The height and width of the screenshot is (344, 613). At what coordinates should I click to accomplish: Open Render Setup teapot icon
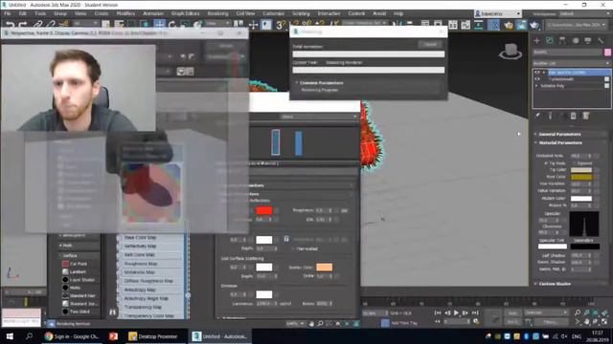[x=509, y=25]
